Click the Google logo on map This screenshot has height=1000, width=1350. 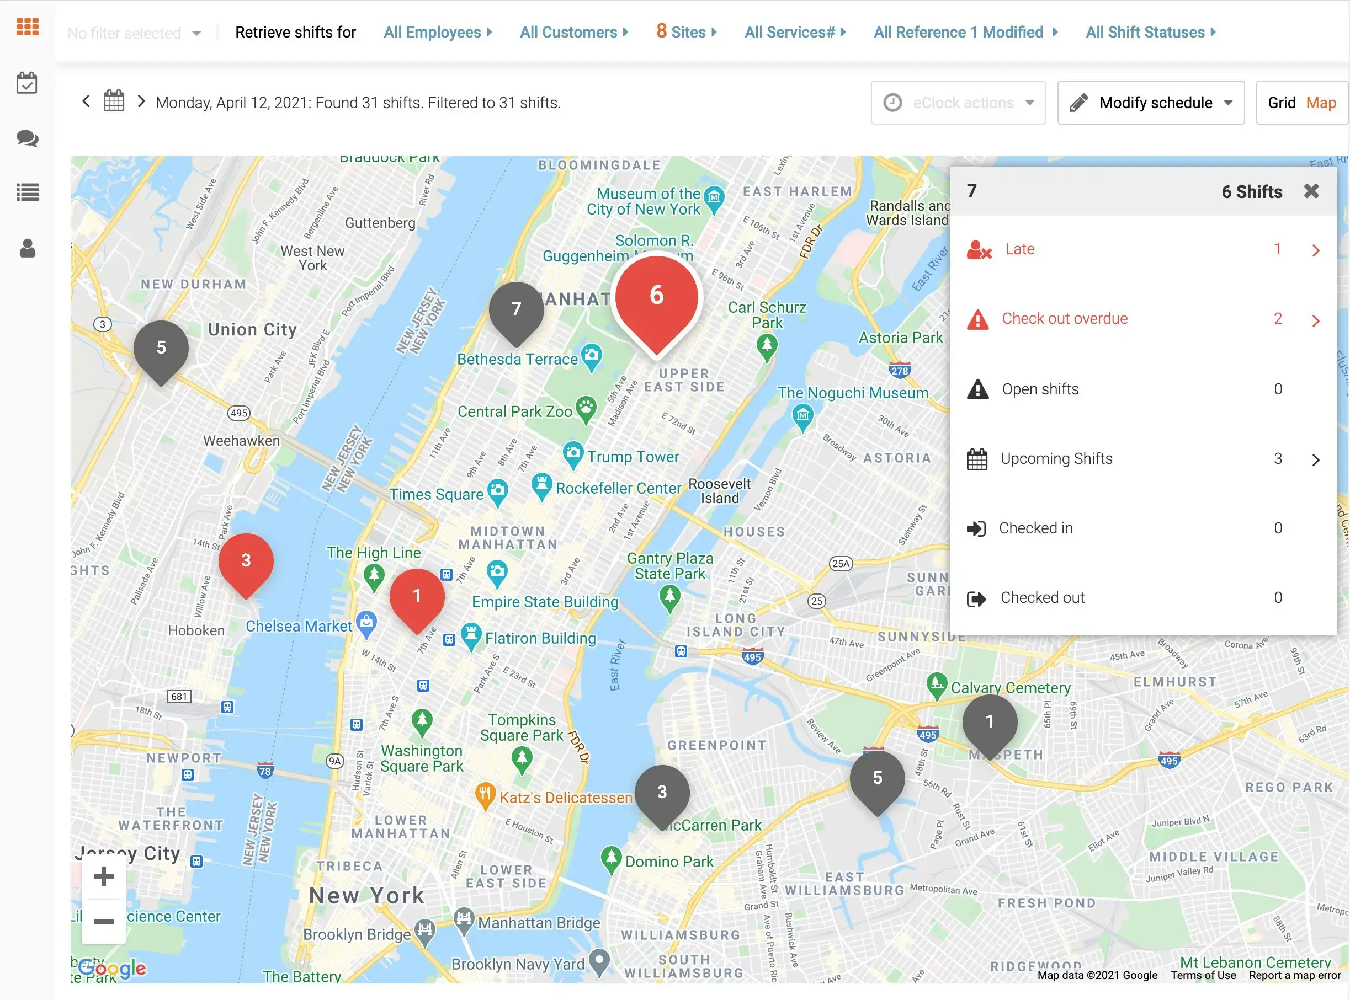point(111,969)
